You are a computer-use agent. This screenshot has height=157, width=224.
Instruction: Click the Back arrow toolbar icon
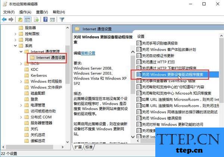4,19
